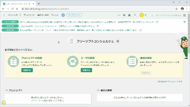Click the yellow user avatar icon

(142, 15)
